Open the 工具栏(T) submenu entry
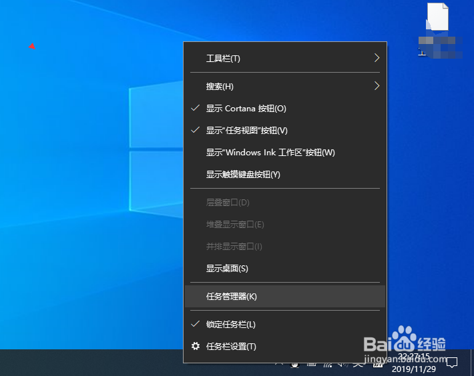This screenshot has height=376, width=474. point(285,58)
